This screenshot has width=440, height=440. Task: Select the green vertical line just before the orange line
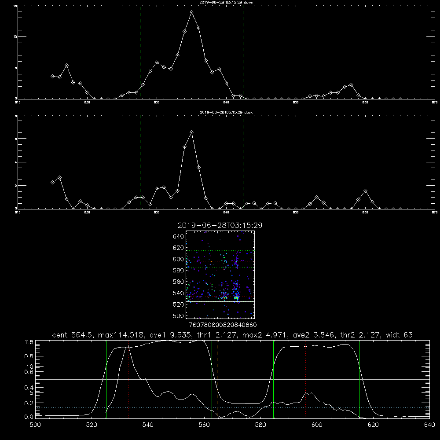point(212,379)
